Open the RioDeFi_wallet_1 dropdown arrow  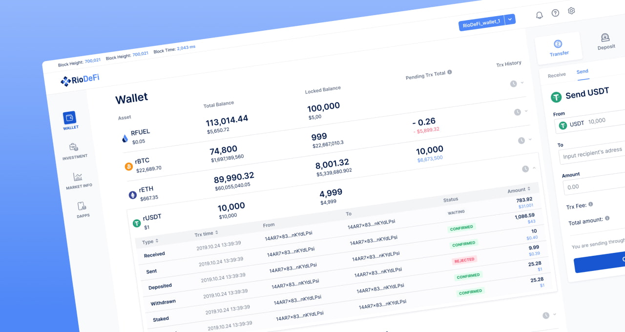pos(510,20)
